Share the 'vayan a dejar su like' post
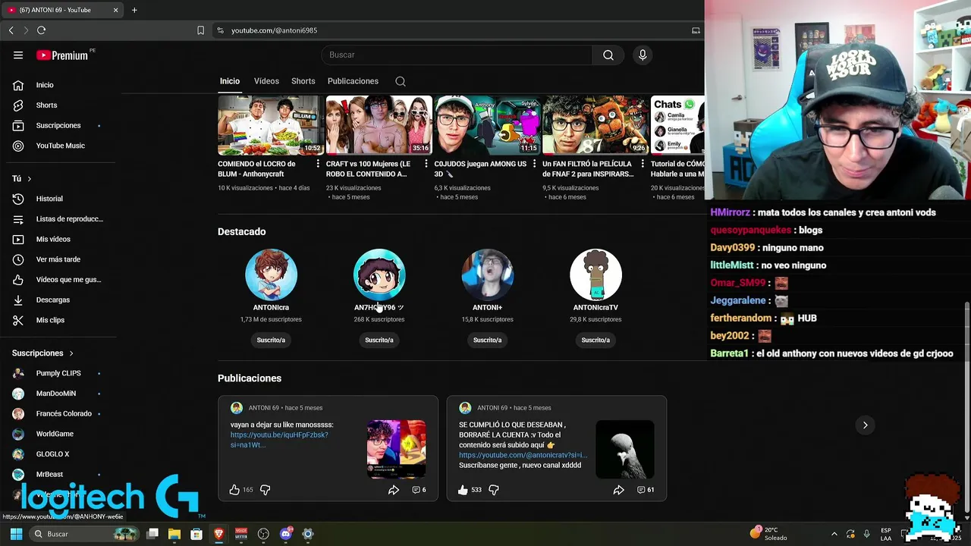The width and height of the screenshot is (971, 546). coord(394,490)
